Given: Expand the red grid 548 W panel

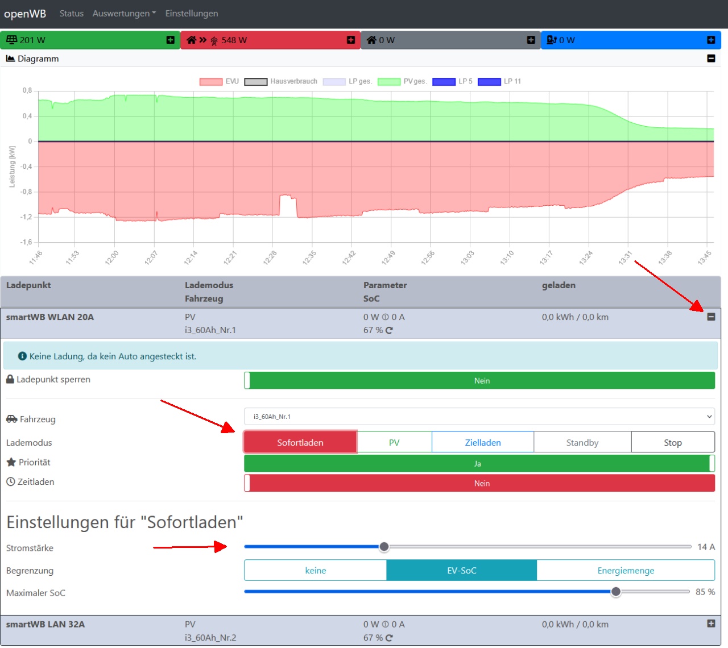Looking at the screenshot, I should (x=350, y=40).
